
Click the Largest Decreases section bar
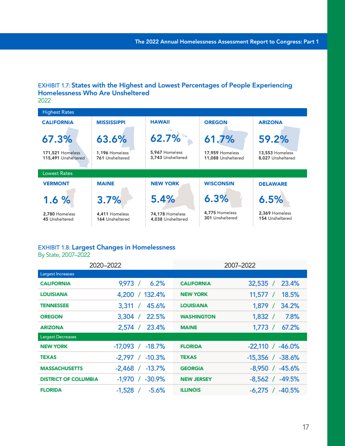click(x=172, y=337)
